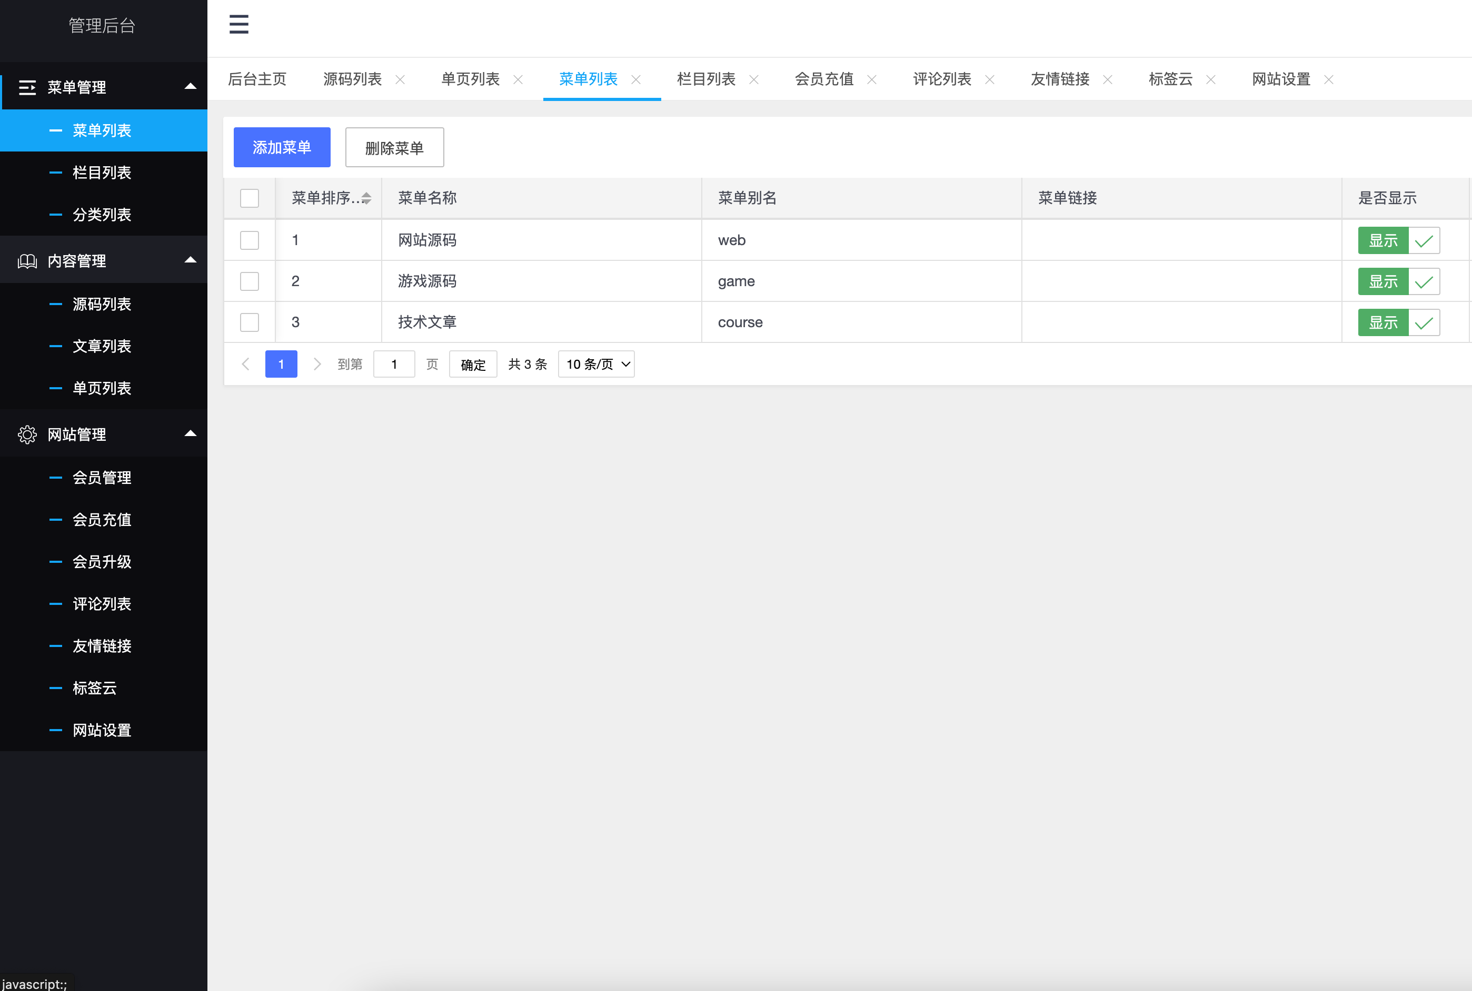Click the 管理后台 logo title
This screenshot has height=991, width=1472.
pos(102,25)
